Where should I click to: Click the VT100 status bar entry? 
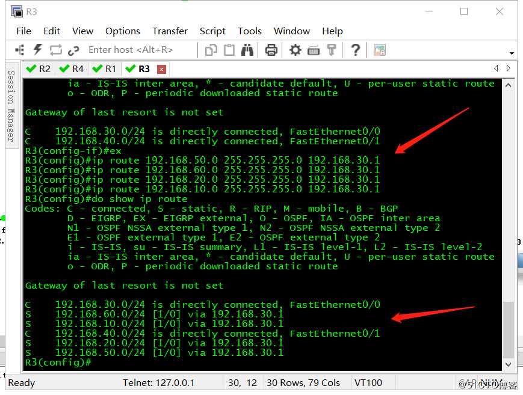click(x=368, y=382)
